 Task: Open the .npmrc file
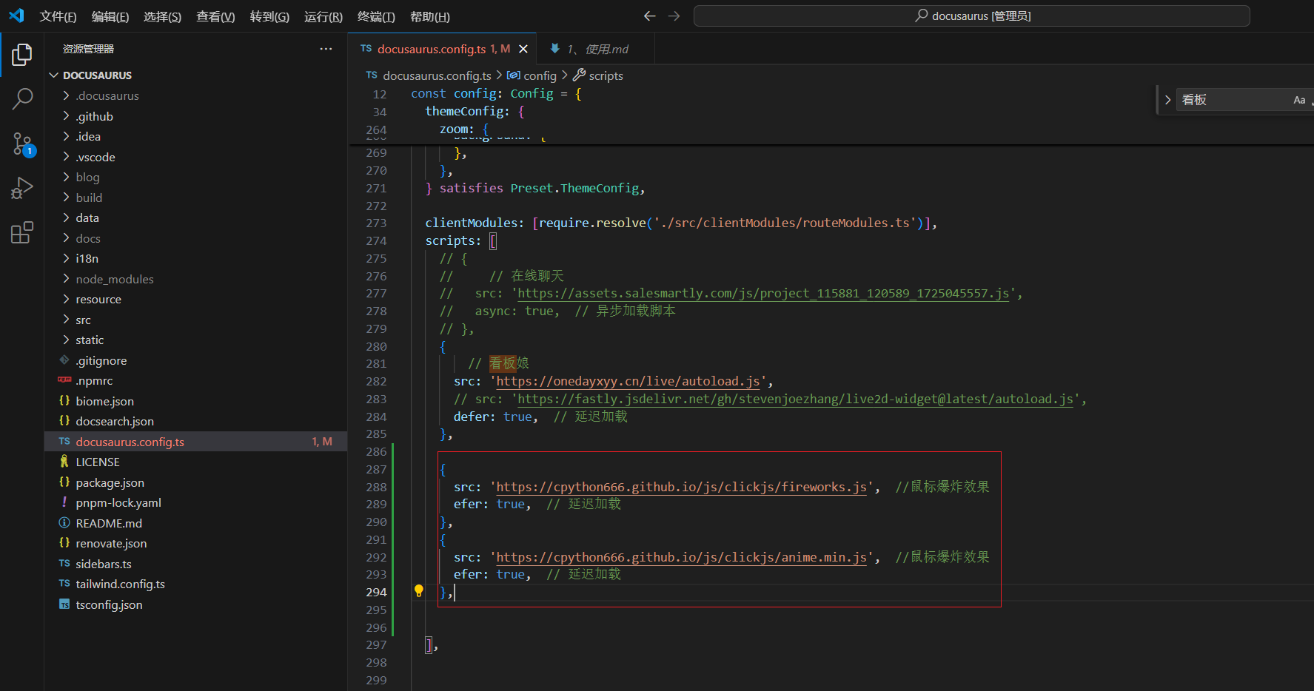94,380
